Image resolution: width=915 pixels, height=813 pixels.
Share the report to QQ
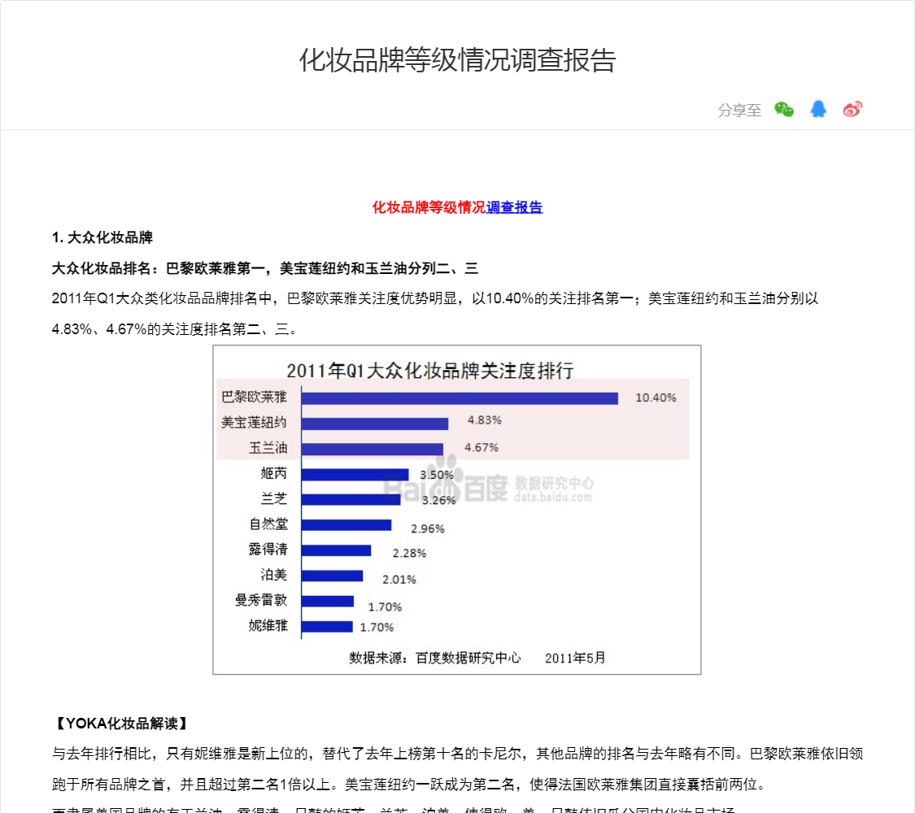(818, 109)
